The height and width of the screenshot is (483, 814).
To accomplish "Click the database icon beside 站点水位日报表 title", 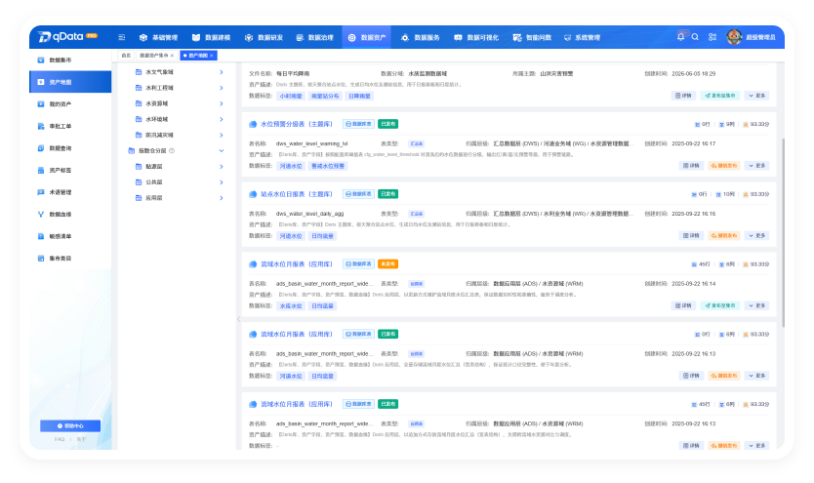I will pos(253,194).
